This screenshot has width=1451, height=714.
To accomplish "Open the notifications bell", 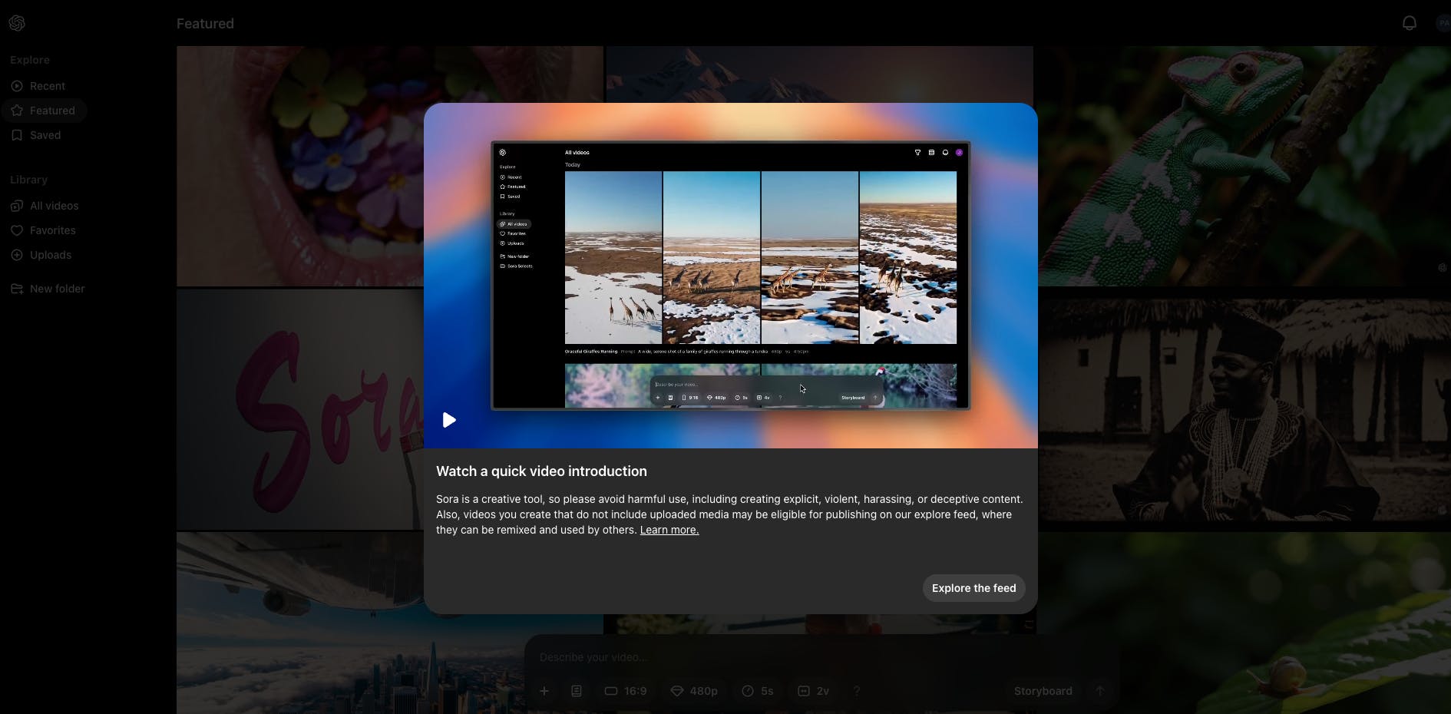I will [1409, 23].
